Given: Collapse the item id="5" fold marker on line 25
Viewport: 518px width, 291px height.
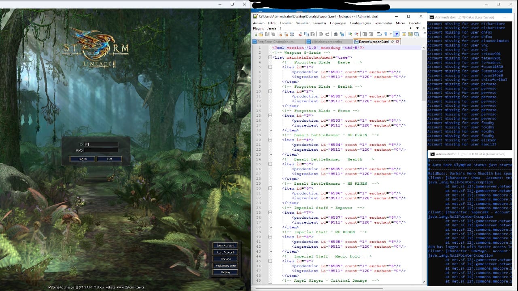Looking at the screenshot, I should tap(270, 164).
